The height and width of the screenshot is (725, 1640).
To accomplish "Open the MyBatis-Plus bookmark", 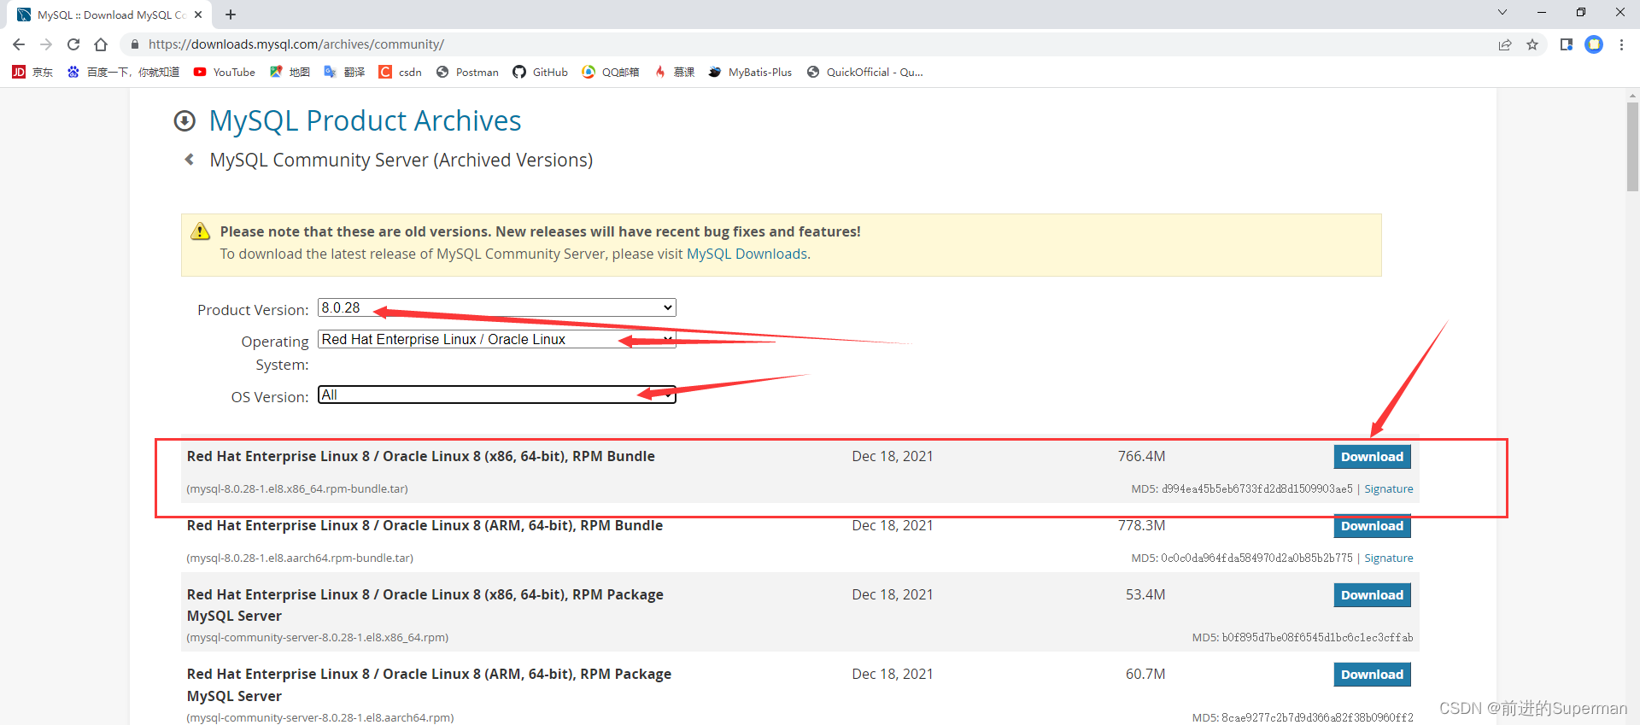I will tap(750, 72).
